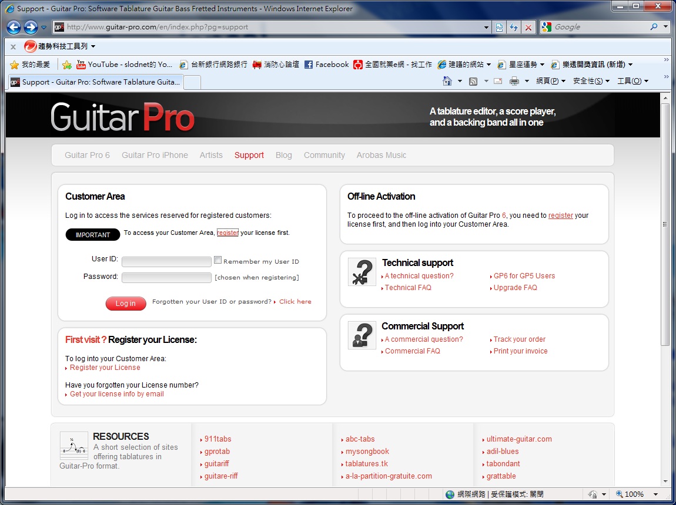Click into the Google search box

599,27
